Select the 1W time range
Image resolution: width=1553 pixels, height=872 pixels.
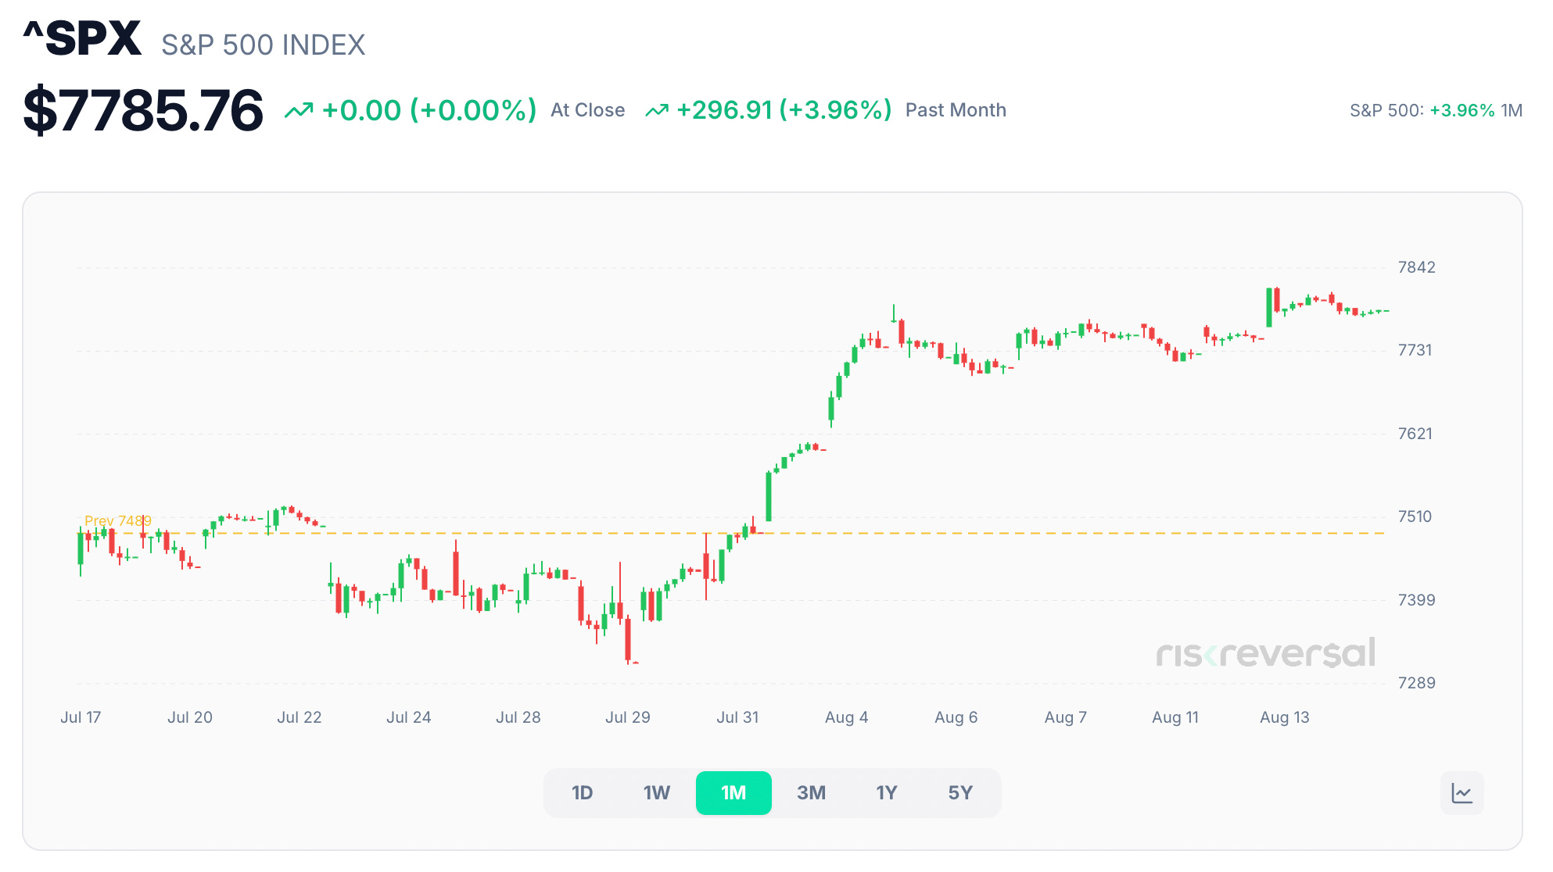point(657,793)
